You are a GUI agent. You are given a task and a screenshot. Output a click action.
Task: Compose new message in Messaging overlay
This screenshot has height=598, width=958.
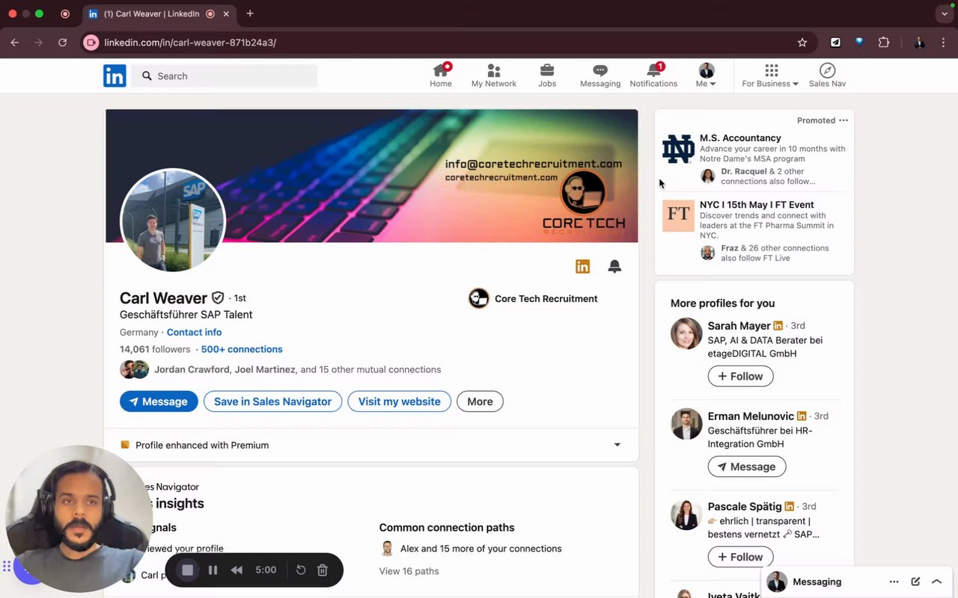tap(915, 582)
